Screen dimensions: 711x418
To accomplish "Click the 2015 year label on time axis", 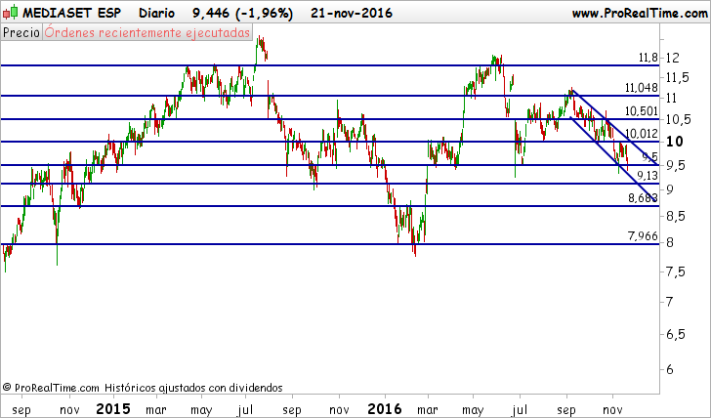I will [x=113, y=409].
